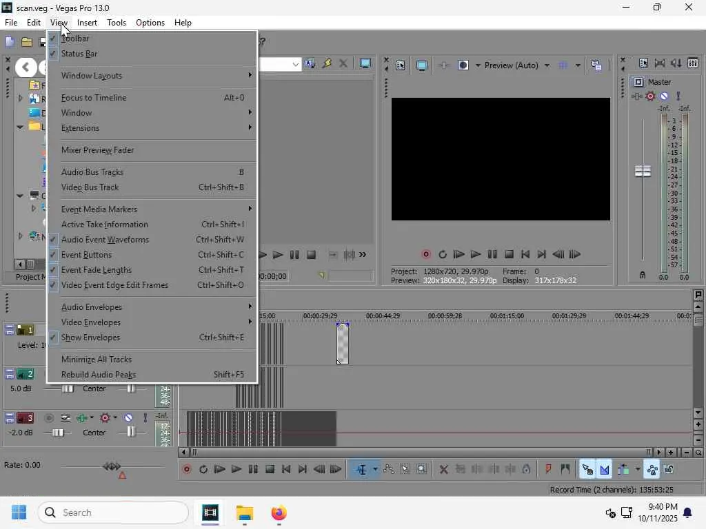706x529 pixels.
Task: Click Copy Snapshot to Clipboard icon
Action: point(596,65)
